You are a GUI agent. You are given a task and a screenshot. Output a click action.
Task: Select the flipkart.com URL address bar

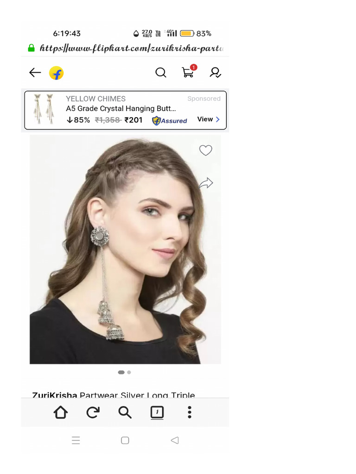click(x=132, y=48)
